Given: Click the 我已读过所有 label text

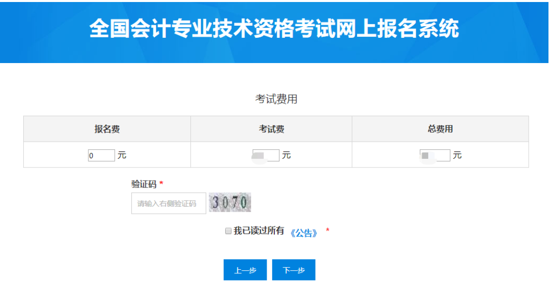Looking at the screenshot, I should [x=259, y=231].
